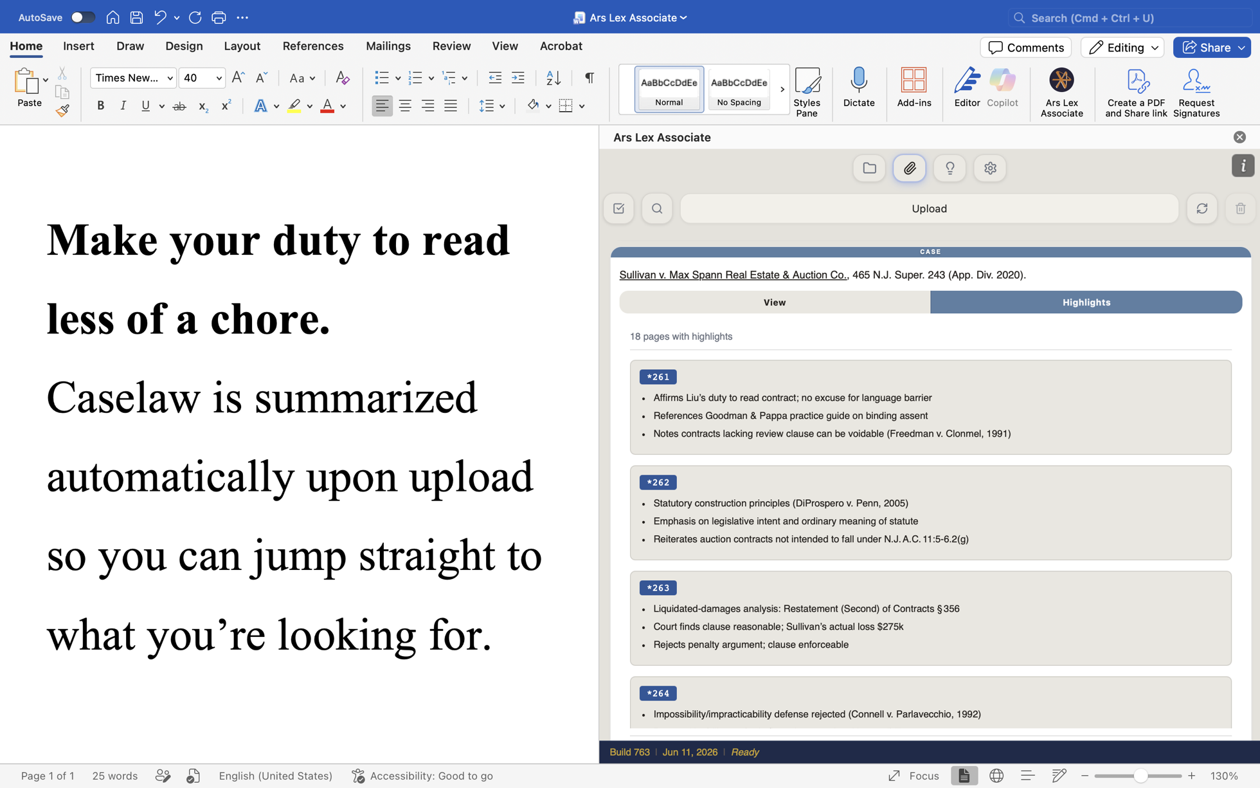Select Justify paragraph alignment
Viewport: 1260px width, 788px height.
click(x=451, y=106)
